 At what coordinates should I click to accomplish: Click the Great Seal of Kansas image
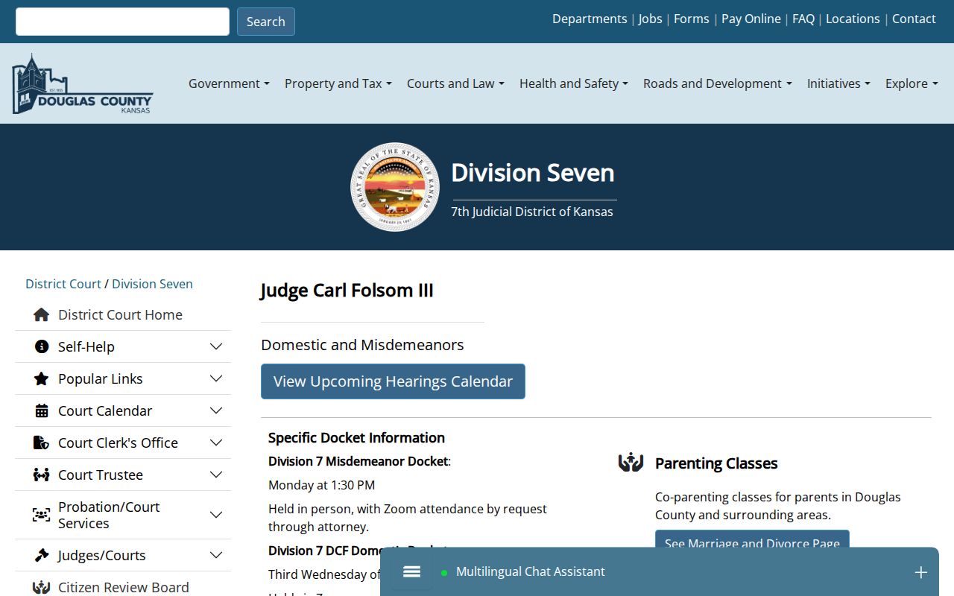pyautogui.click(x=395, y=187)
